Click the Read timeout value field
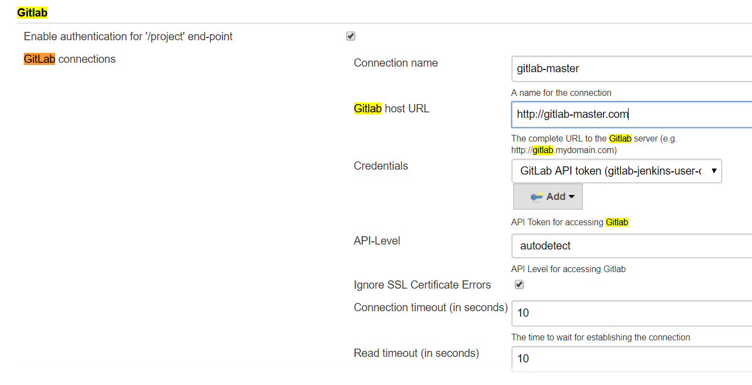Viewport: 752px width, 385px height. pos(606,359)
